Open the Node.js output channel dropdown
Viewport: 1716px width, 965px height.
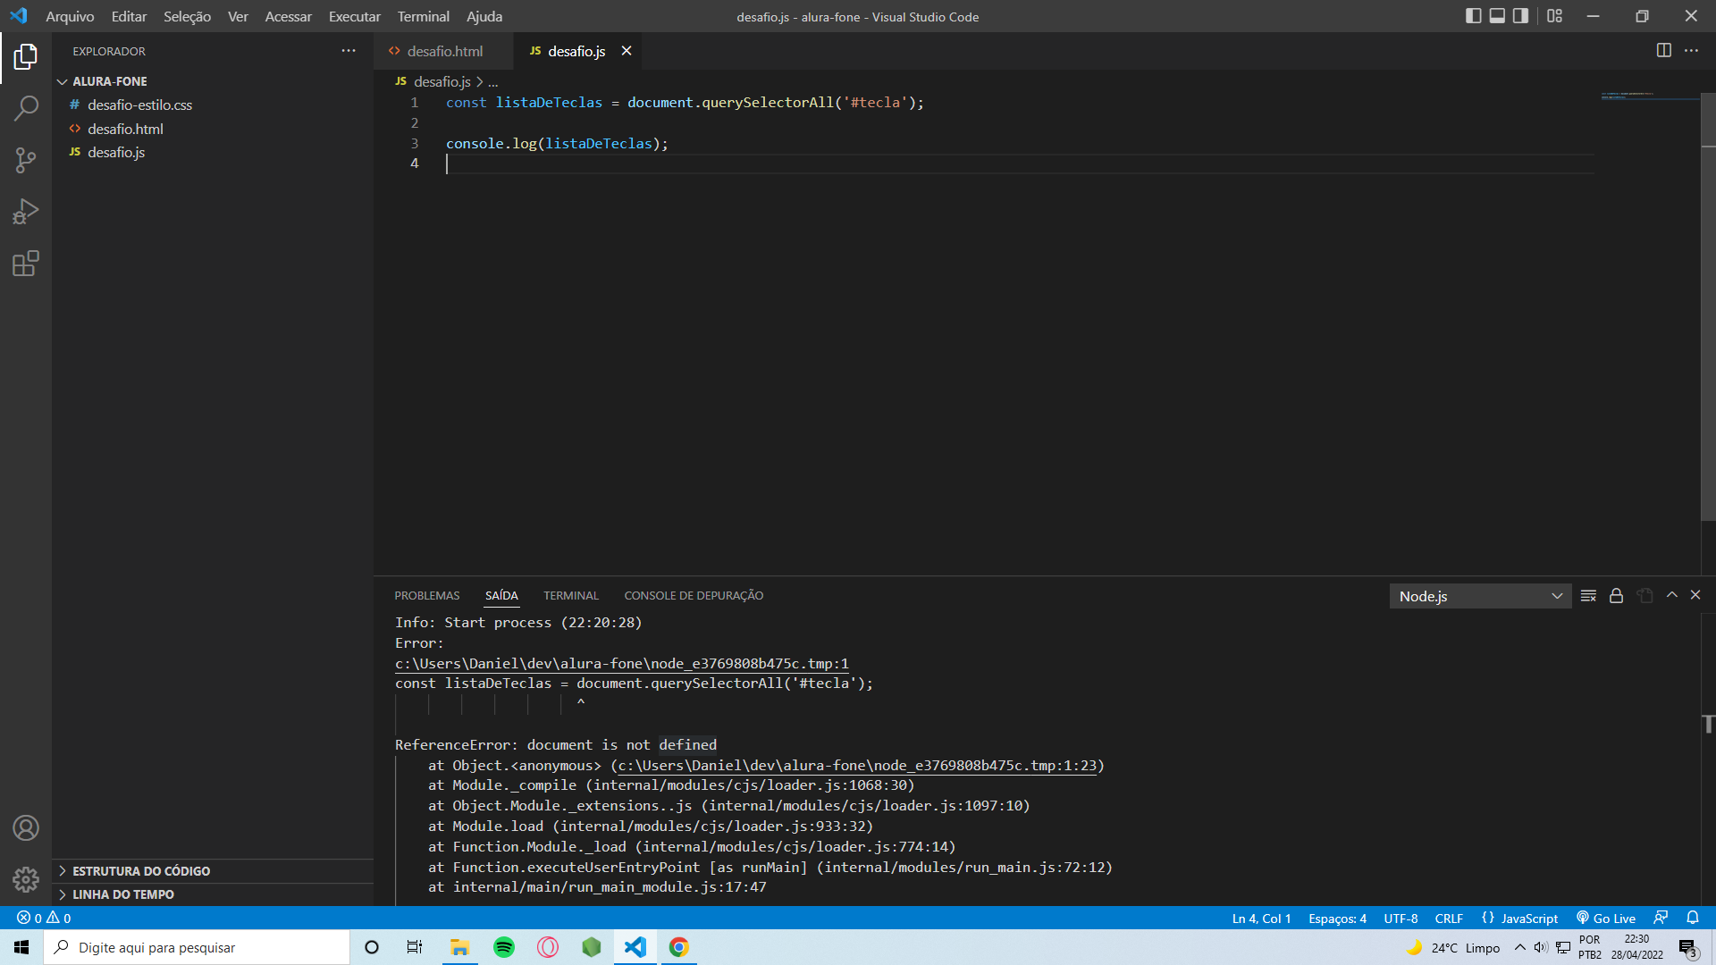[1480, 596]
